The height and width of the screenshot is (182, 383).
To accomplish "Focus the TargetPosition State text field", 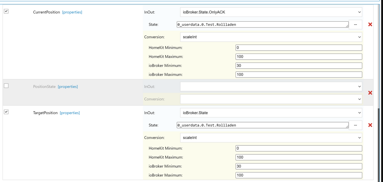I will pos(262,125).
